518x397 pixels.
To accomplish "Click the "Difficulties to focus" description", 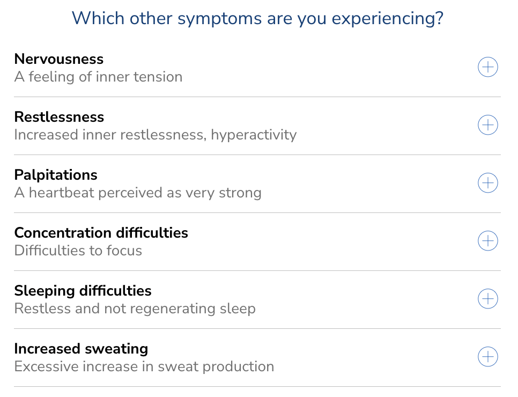I will [78, 251].
